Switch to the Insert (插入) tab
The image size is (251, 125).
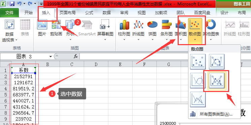tap(46, 13)
